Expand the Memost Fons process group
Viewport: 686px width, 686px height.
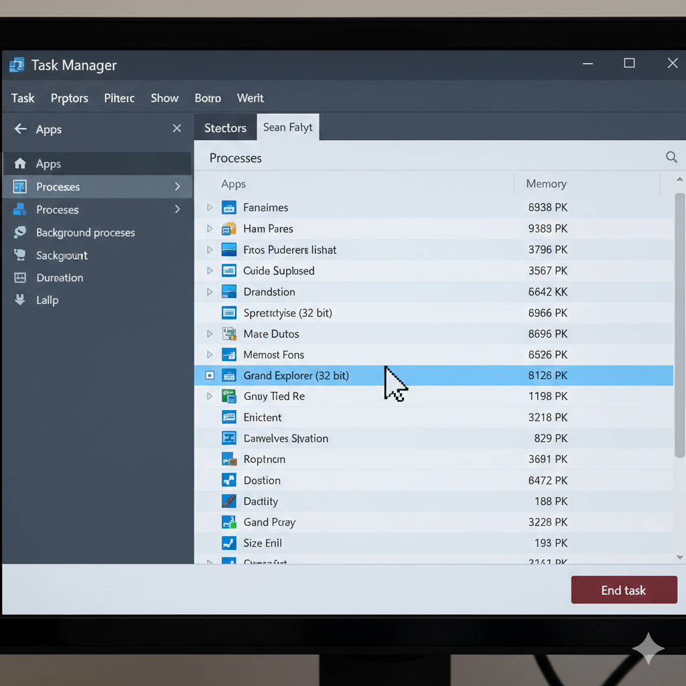[210, 354]
